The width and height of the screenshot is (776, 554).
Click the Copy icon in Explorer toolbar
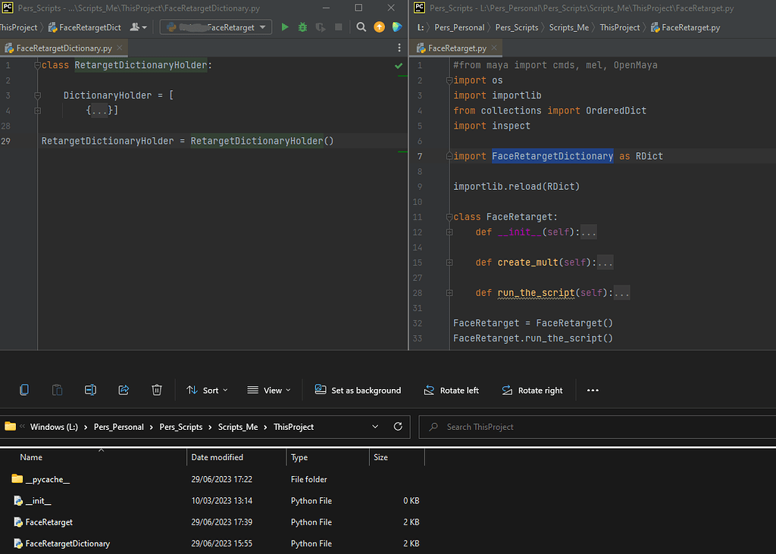point(24,391)
